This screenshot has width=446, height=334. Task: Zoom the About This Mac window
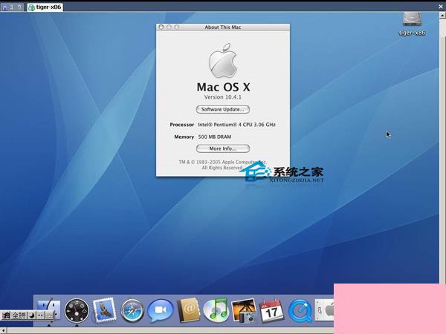(x=177, y=27)
